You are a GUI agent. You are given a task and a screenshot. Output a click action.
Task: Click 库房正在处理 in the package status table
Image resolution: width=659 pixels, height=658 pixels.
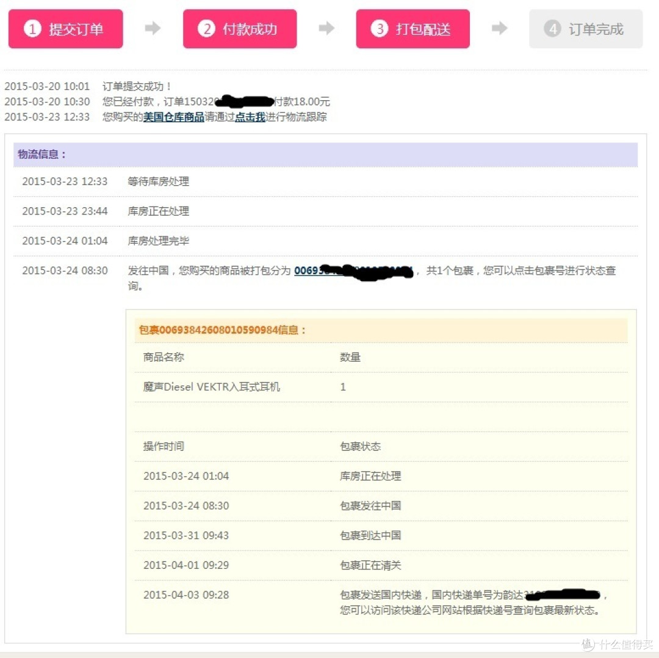[370, 476]
